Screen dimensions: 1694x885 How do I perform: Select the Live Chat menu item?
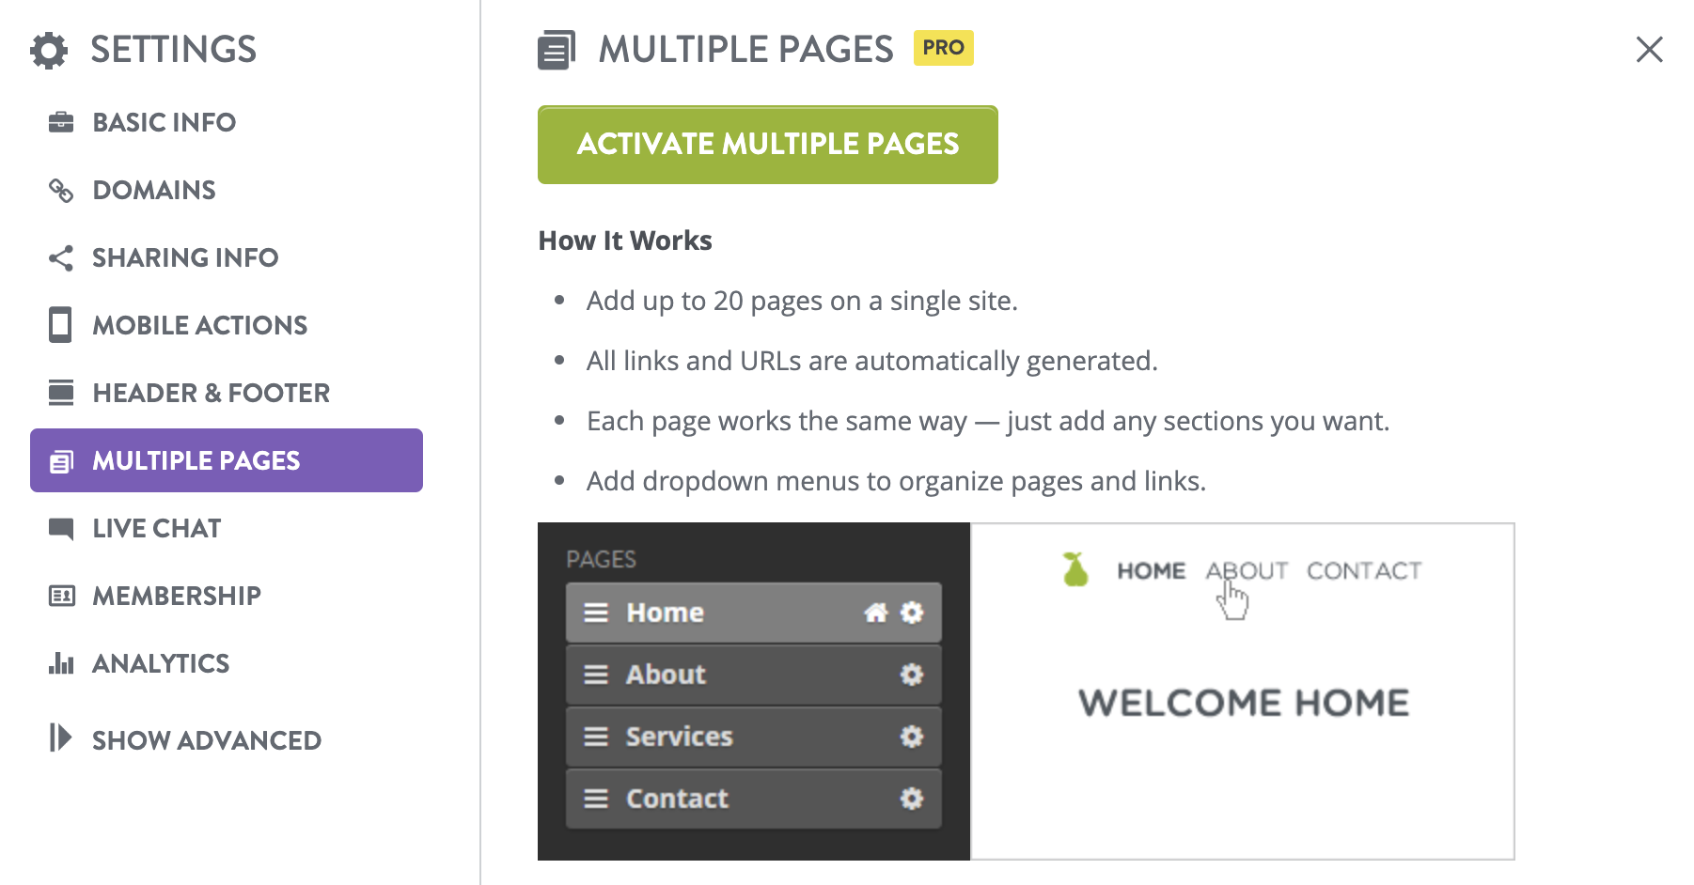tap(157, 528)
